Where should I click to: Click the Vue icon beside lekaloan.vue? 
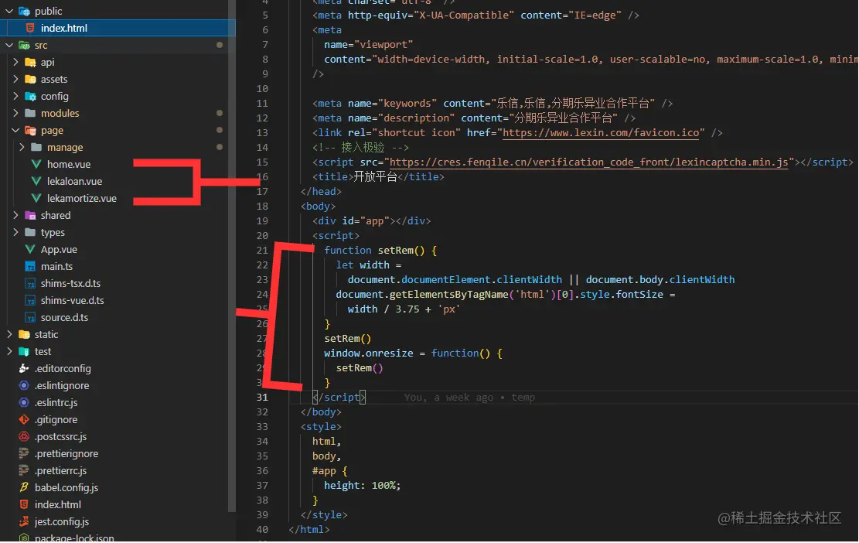click(x=36, y=181)
